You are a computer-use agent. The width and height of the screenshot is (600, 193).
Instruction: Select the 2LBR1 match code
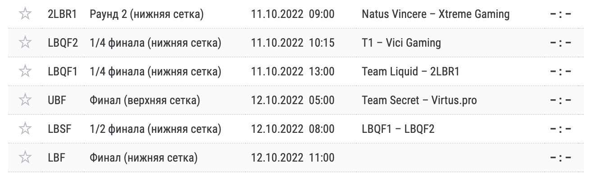point(62,14)
